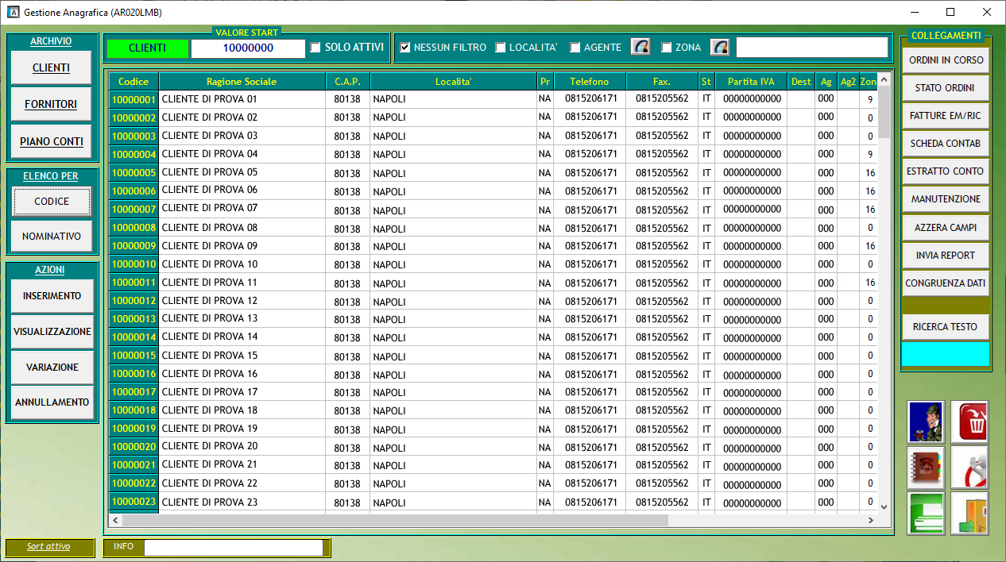Click the RICERCA TESTO button
1006x562 pixels.
click(946, 326)
